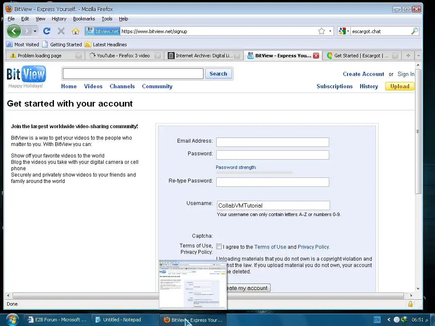This screenshot has height=326, width=435.
Task: Switch to the Internet Archive tab
Action: tap(204, 56)
